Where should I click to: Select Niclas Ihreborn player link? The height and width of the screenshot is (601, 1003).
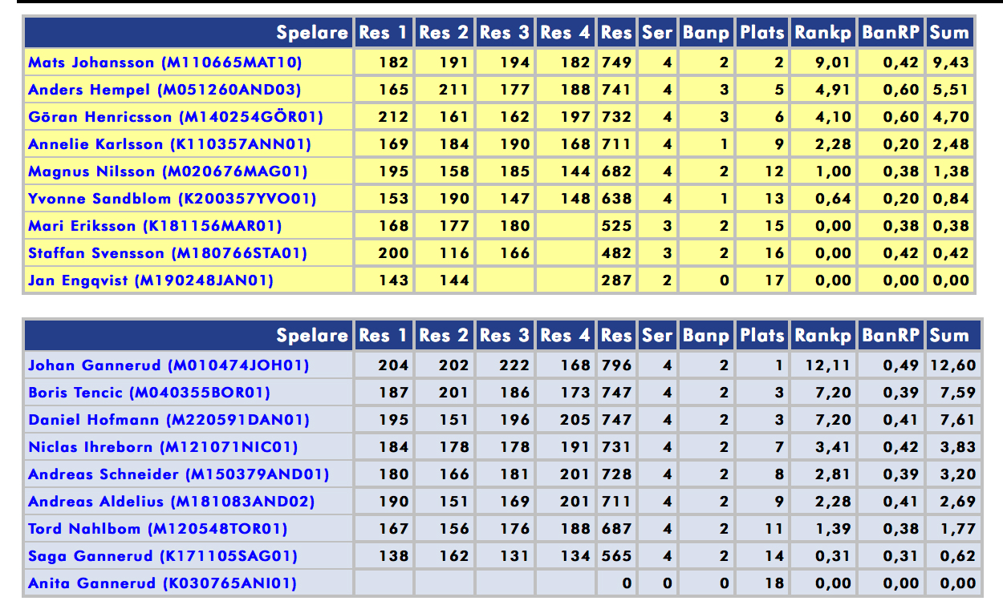[163, 447]
